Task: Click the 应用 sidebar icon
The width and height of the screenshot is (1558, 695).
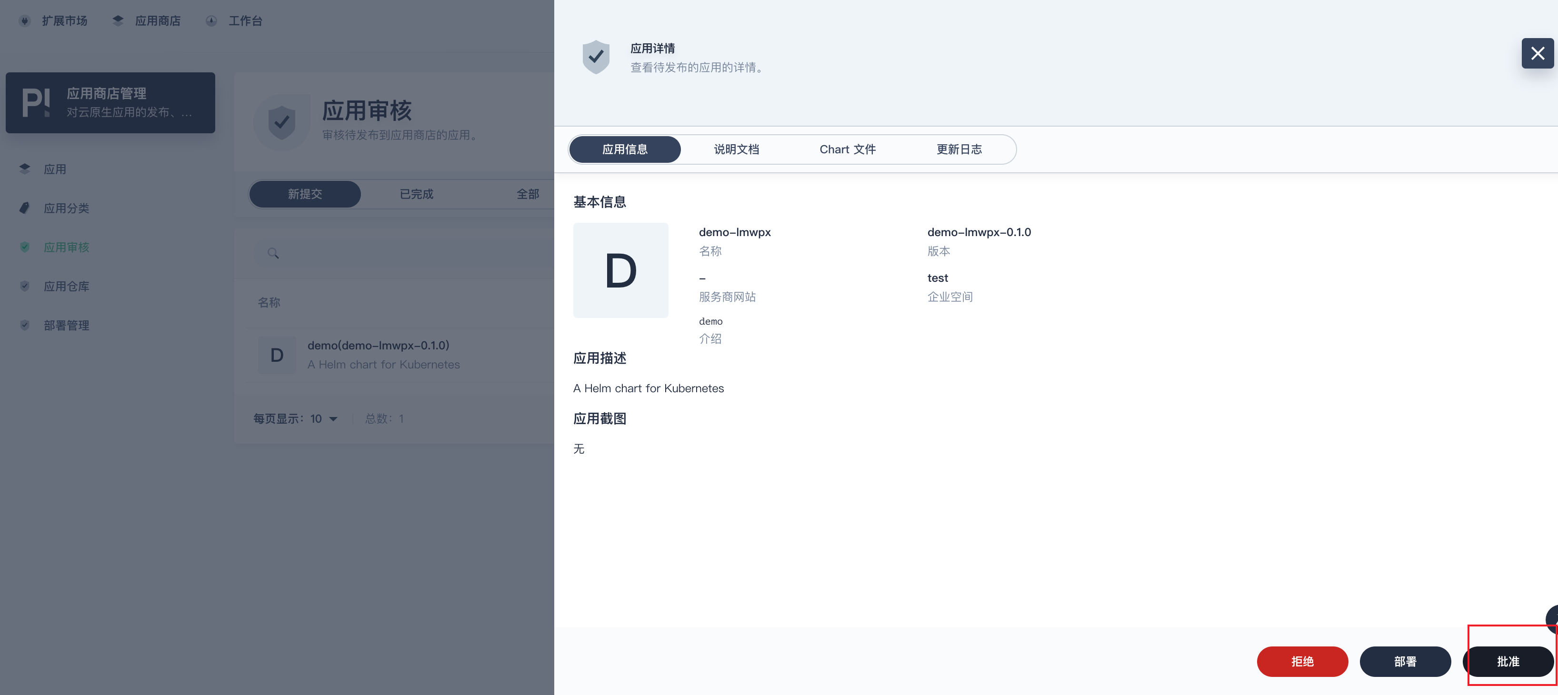Action: [x=25, y=169]
